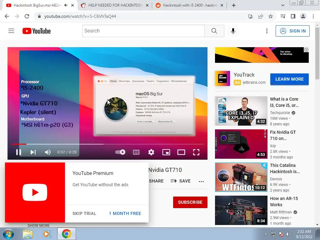
Task: Open the media control button in Chrome
Action: (283, 16)
